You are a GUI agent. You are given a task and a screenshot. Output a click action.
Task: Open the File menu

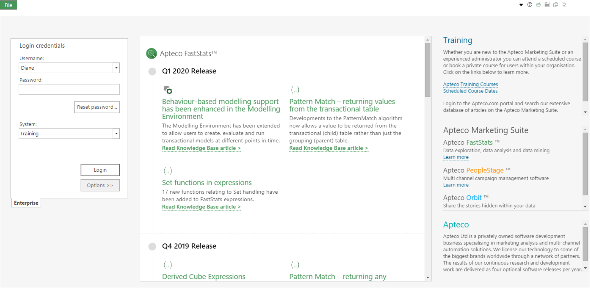point(8,5)
